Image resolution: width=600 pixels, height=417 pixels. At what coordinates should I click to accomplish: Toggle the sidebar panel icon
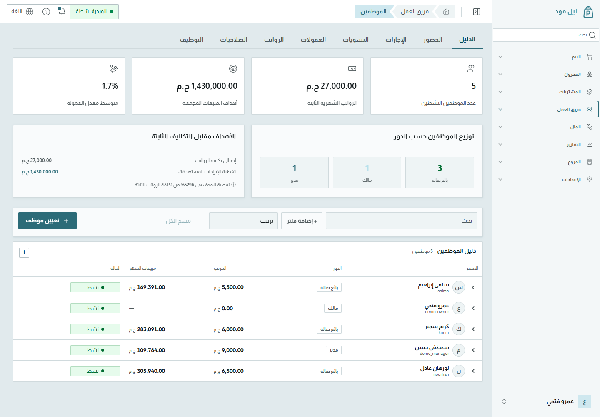[x=477, y=12]
